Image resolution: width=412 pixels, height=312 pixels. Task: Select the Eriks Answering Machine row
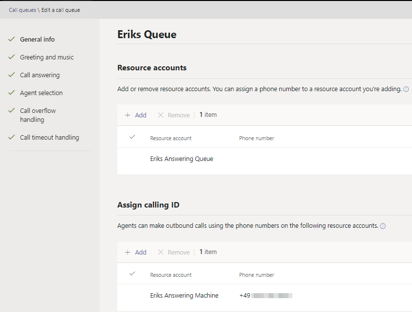184,296
